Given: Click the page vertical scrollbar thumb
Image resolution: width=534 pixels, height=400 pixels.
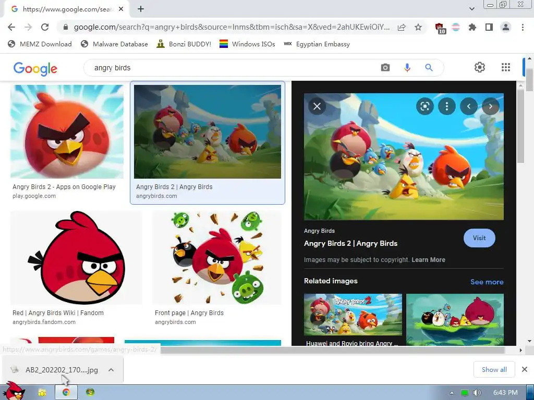Looking at the screenshot, I should tap(530, 79).
